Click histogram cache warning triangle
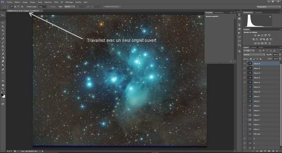This screenshot has width=282, height=153. [x=270, y=17]
